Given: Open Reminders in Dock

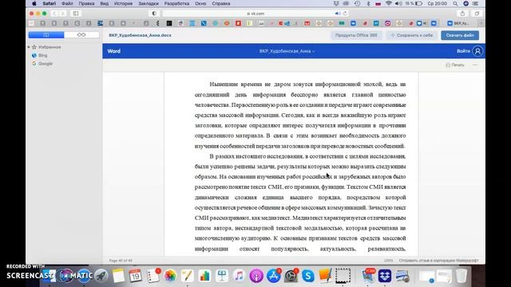Looking at the screenshot, I should 153,276.
